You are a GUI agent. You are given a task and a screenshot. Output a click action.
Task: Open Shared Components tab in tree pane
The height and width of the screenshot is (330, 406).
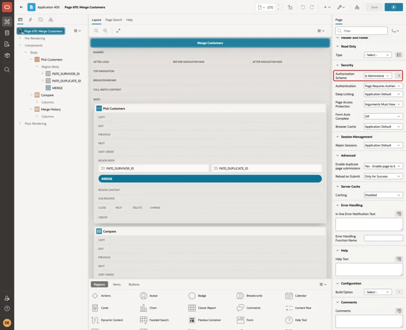point(51,20)
